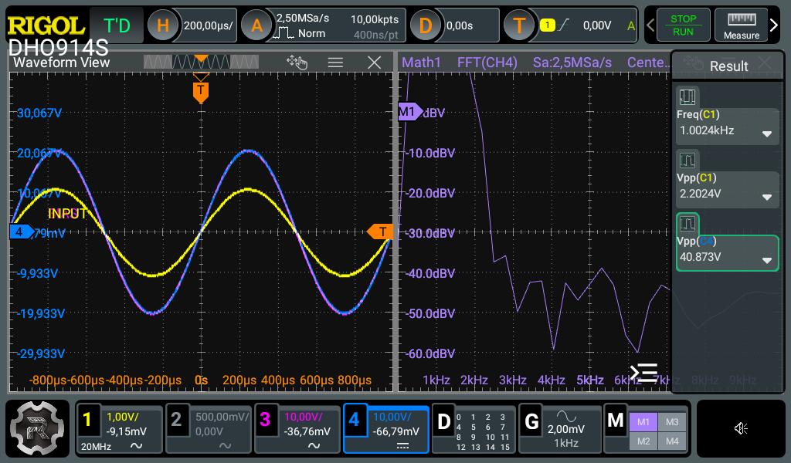Click channel 3 scale 10,00V/
This screenshot has width=791, height=463.
pyautogui.click(x=304, y=417)
